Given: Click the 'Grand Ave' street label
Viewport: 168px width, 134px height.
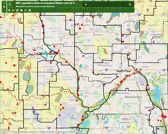Looking at the screenshot, I should (107, 78).
